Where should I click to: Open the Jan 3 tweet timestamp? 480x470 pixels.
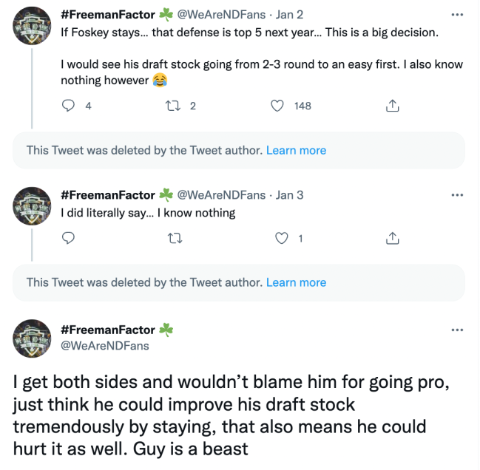pos(289,195)
